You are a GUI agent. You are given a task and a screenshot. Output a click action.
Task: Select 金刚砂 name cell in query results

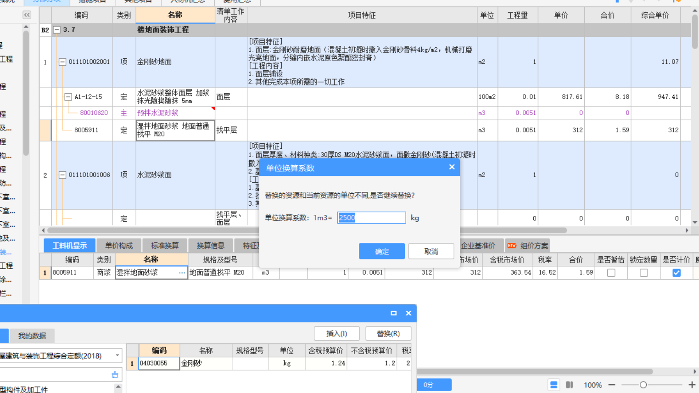click(206, 363)
